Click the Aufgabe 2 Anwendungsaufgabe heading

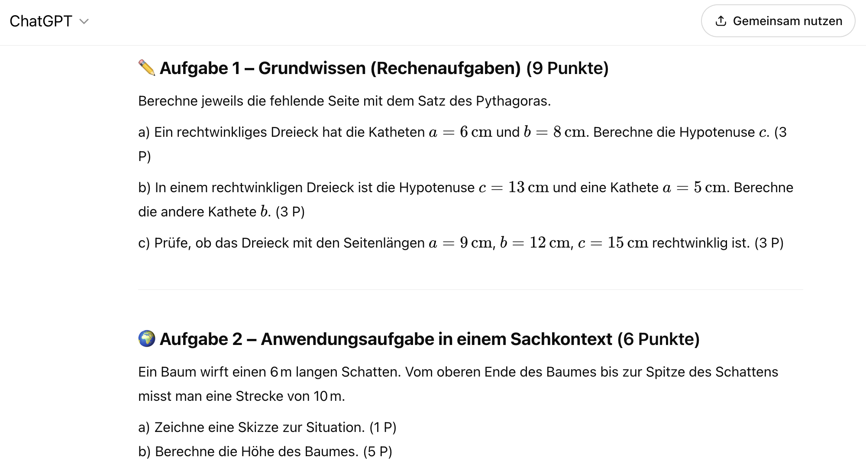point(430,339)
